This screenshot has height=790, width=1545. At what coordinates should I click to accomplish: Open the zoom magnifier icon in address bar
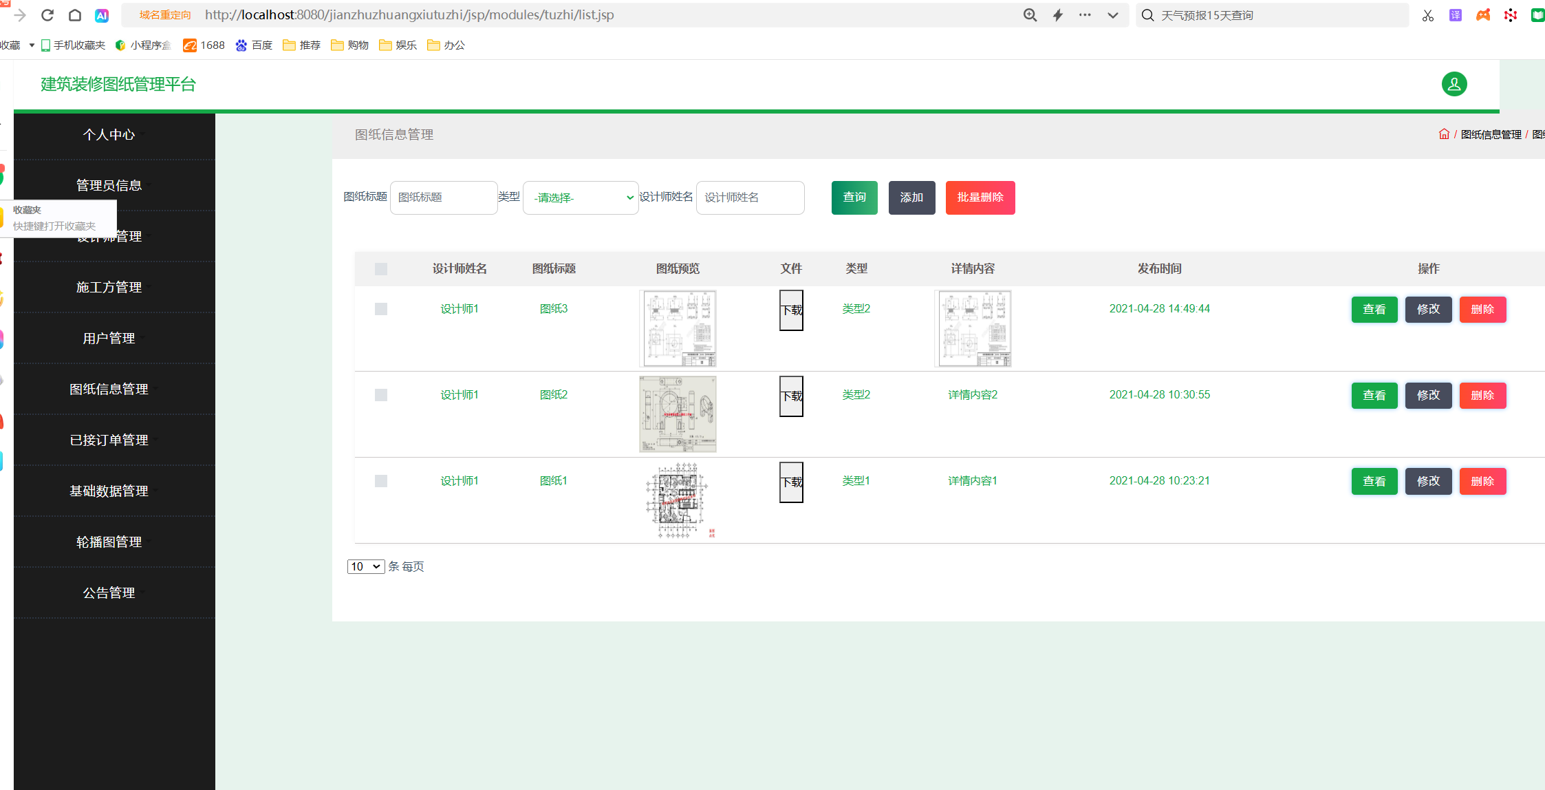(1030, 14)
